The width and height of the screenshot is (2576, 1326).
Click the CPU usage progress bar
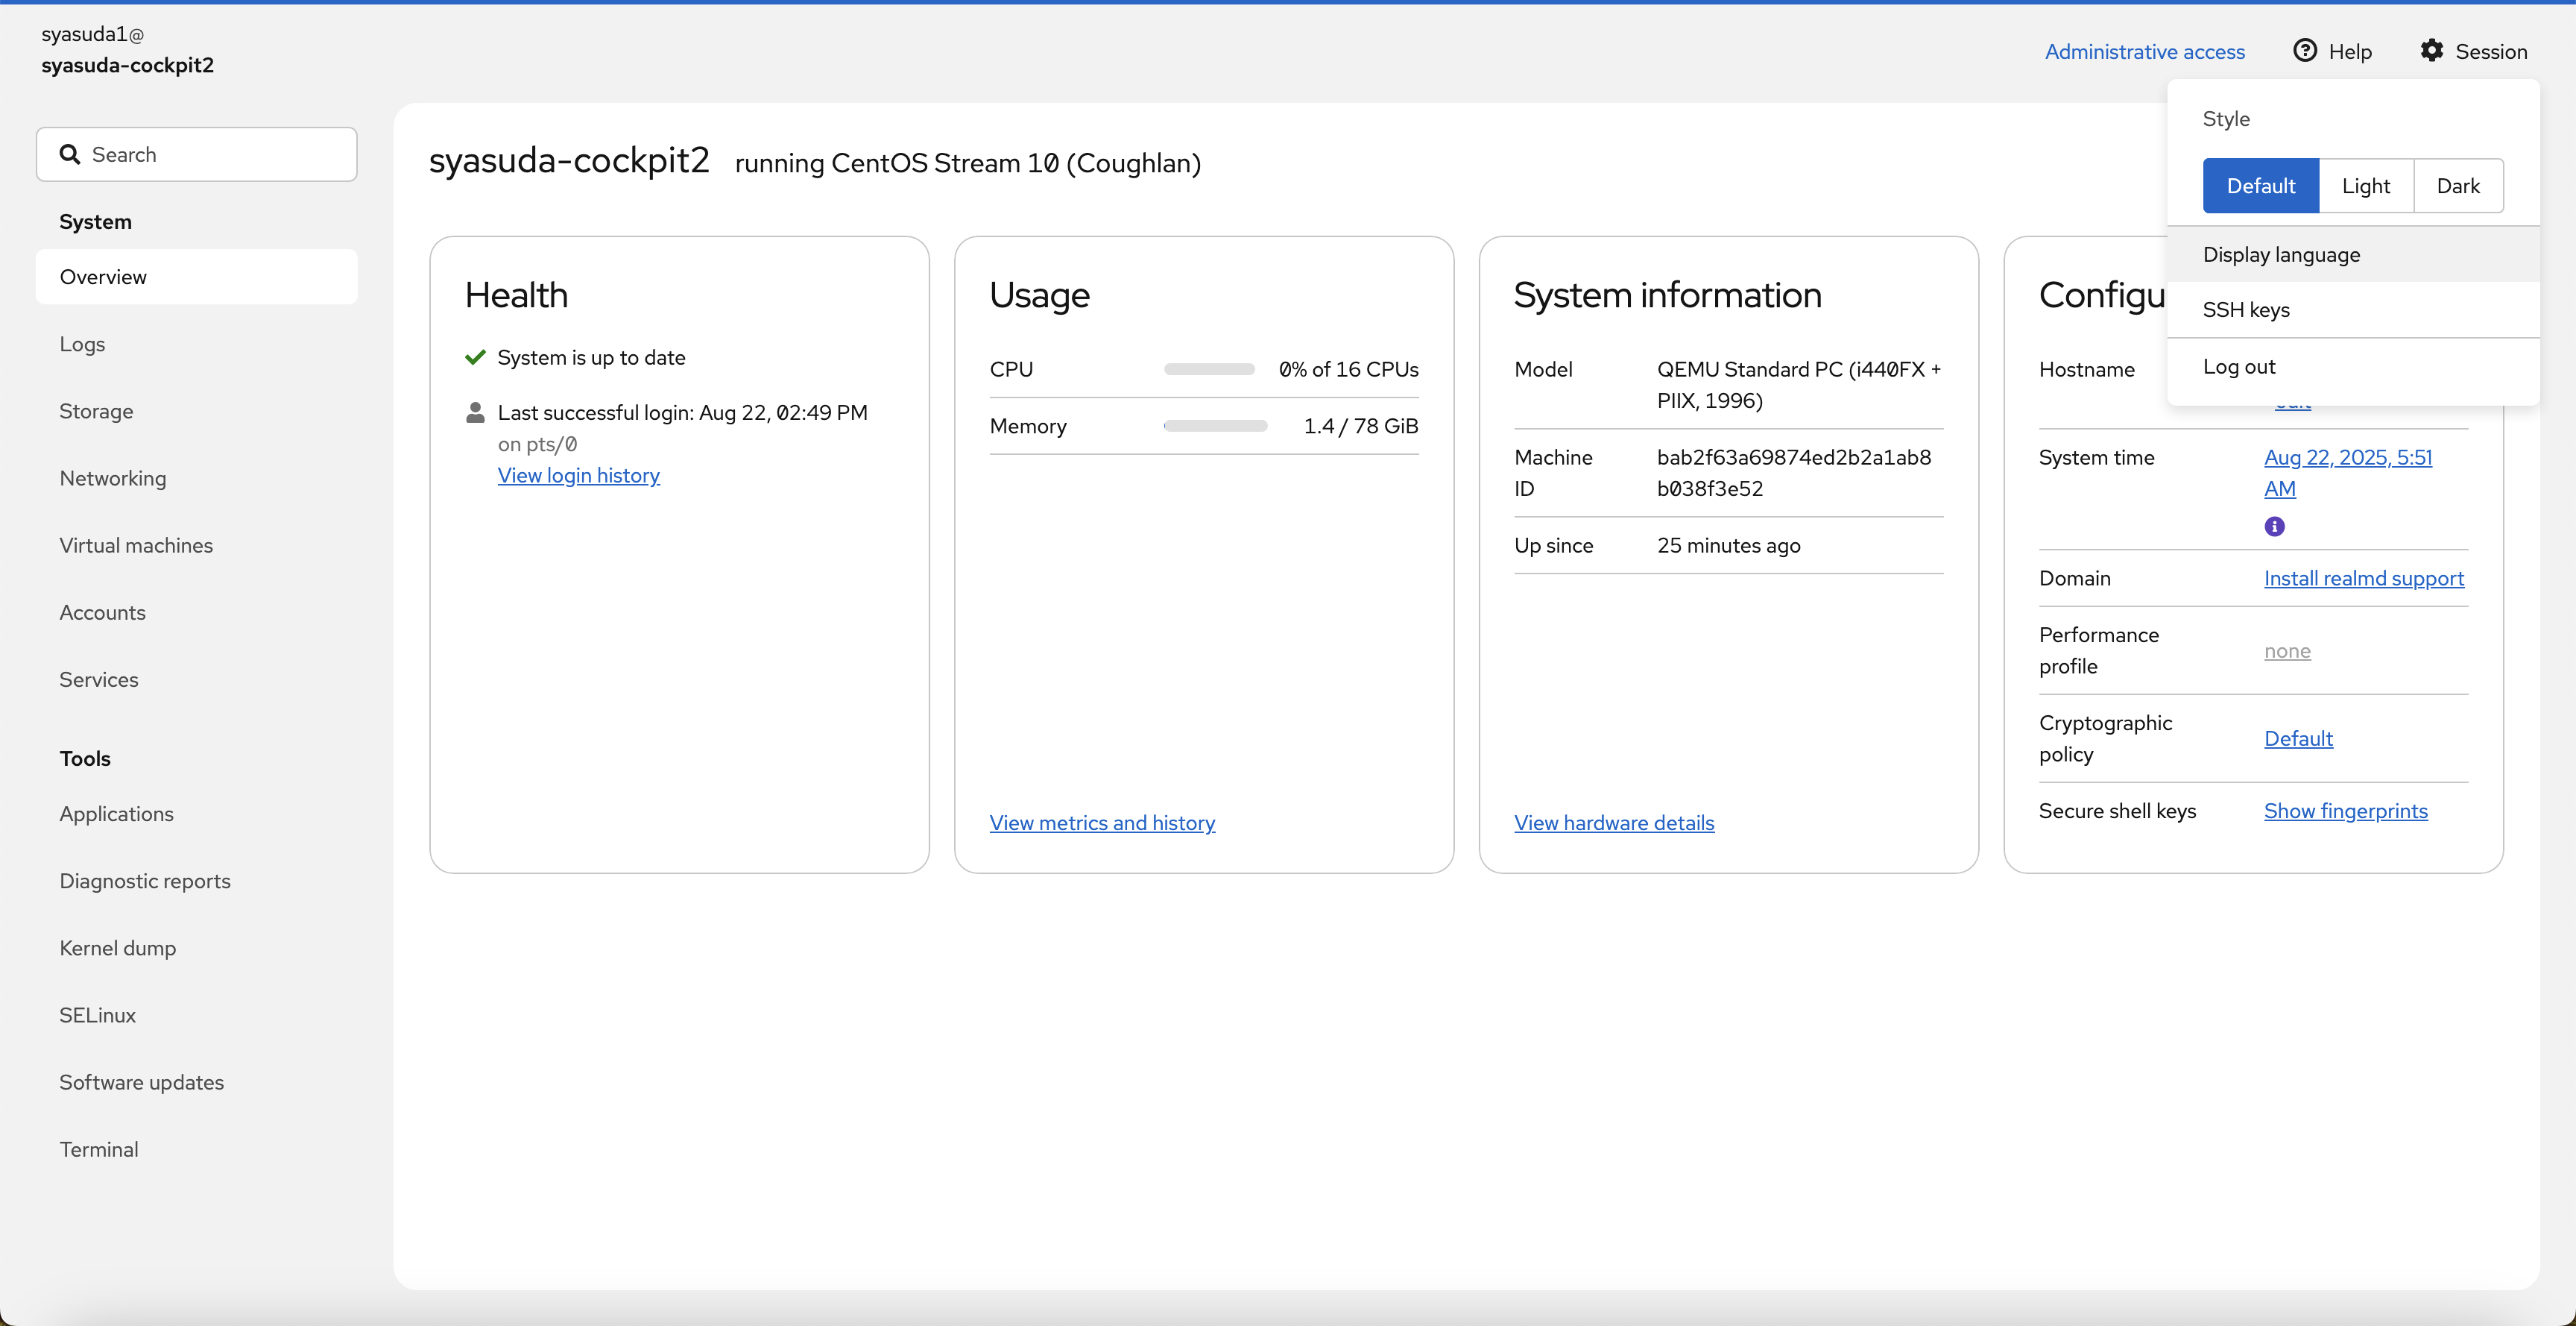[x=1208, y=369]
